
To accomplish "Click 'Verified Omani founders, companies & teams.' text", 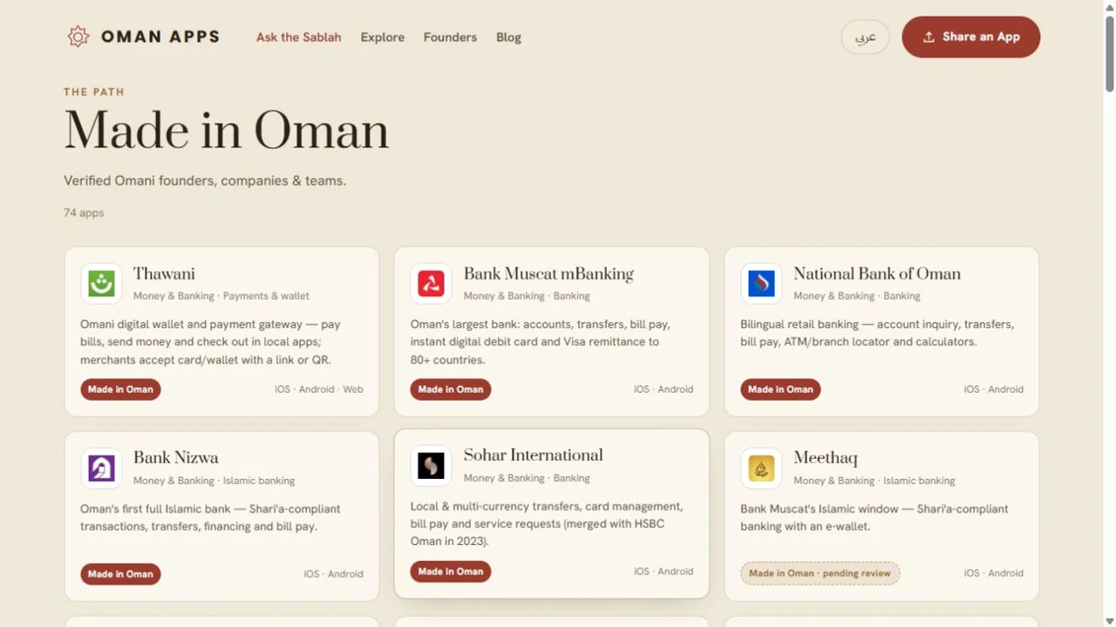I will click(x=205, y=181).
